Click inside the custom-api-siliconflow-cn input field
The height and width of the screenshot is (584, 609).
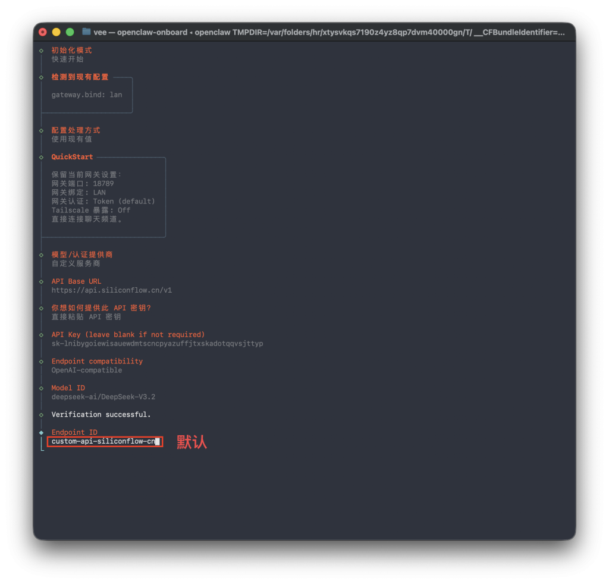pos(104,442)
